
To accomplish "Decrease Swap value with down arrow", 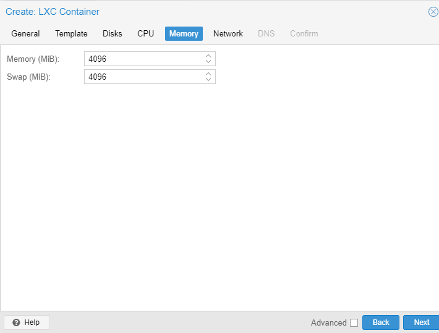I will pyautogui.click(x=208, y=80).
